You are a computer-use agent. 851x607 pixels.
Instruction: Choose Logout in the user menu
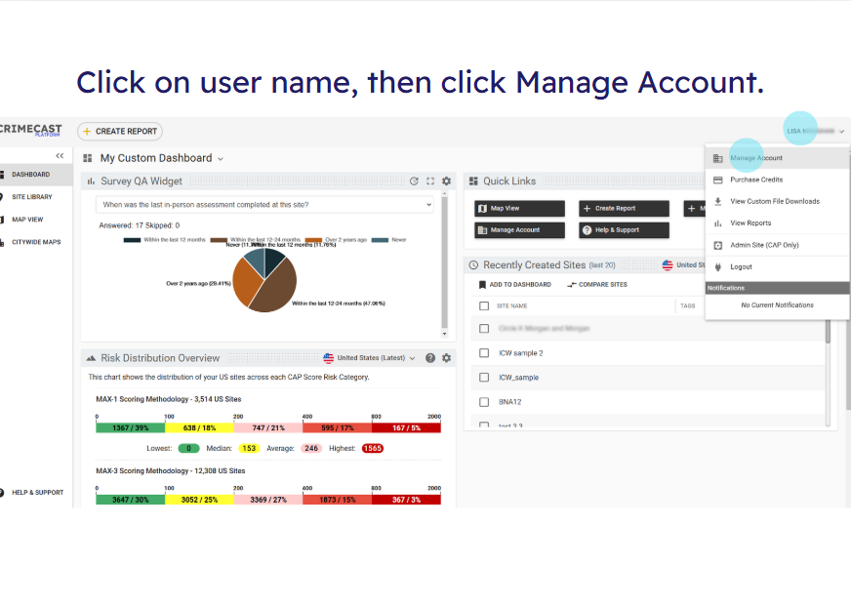741,266
